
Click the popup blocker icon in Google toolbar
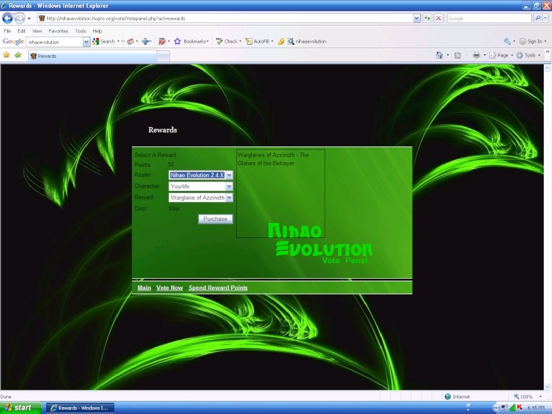click(162, 41)
